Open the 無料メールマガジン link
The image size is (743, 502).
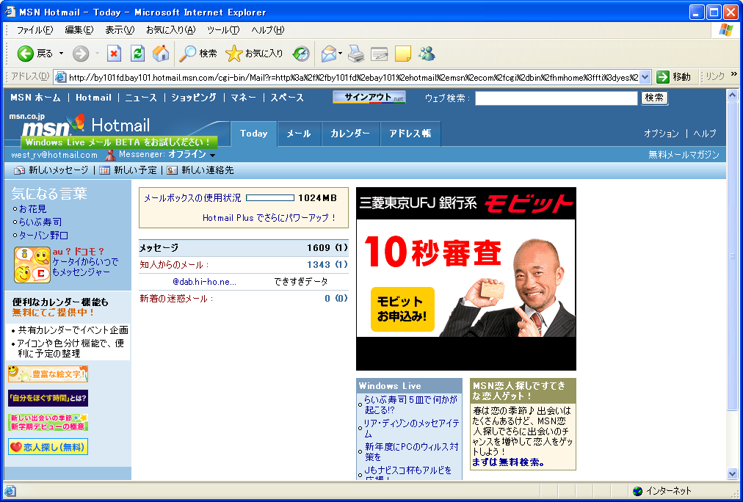click(684, 155)
